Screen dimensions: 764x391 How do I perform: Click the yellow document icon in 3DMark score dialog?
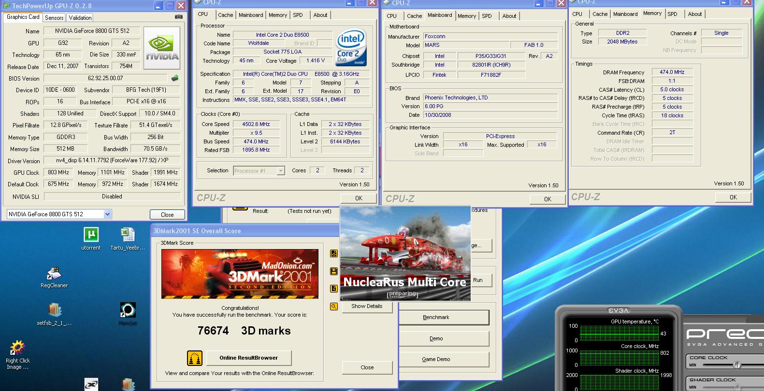(x=333, y=289)
